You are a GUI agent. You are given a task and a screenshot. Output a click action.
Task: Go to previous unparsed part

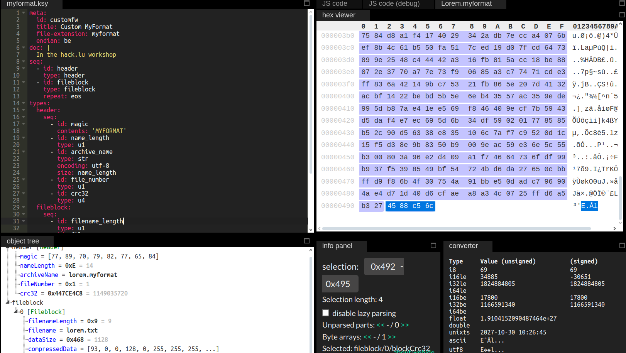[381, 325]
